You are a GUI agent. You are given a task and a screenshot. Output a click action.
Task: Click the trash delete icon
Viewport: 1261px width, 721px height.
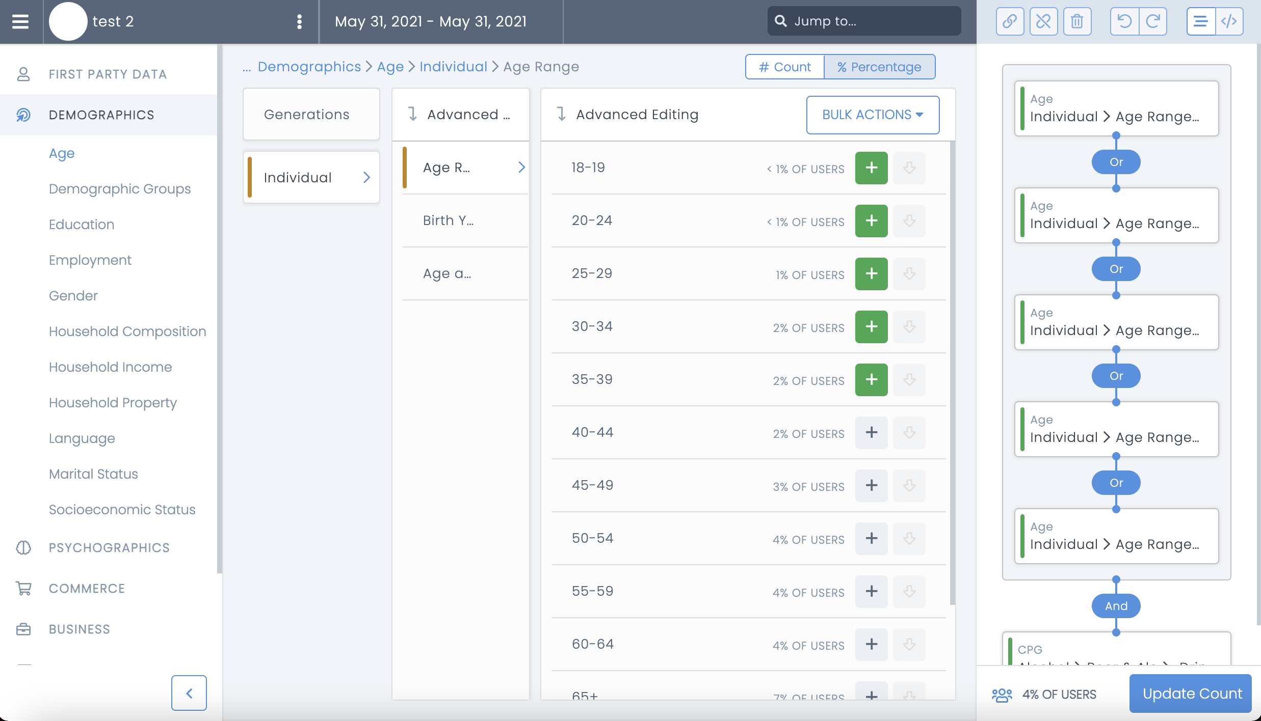click(1077, 21)
